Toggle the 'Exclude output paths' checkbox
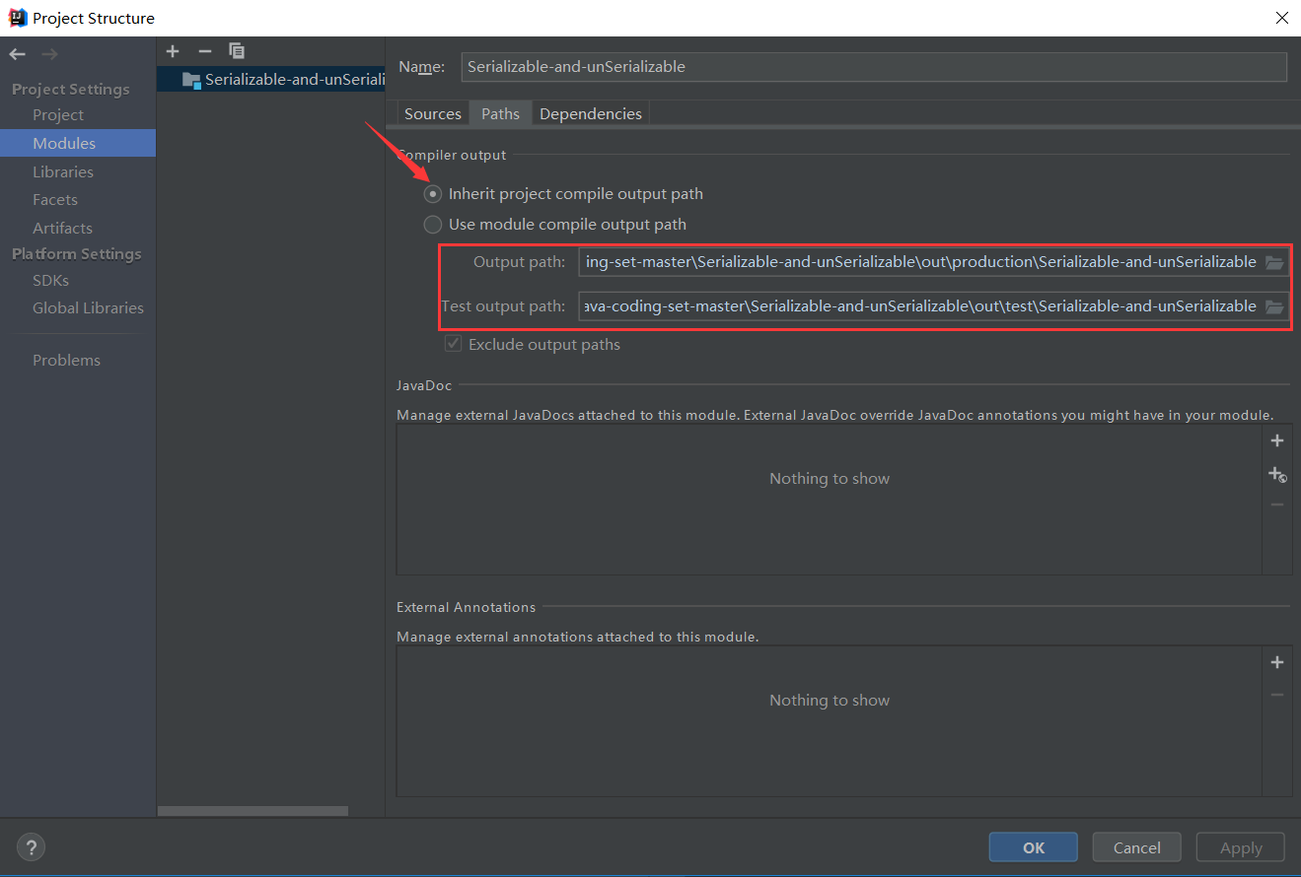 coord(453,343)
